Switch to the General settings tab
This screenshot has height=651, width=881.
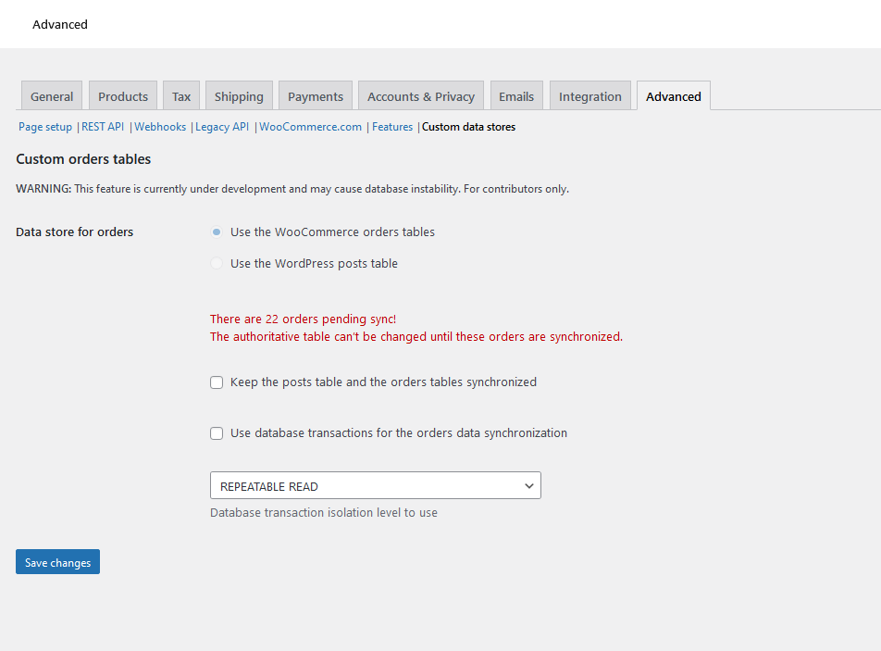pos(51,95)
